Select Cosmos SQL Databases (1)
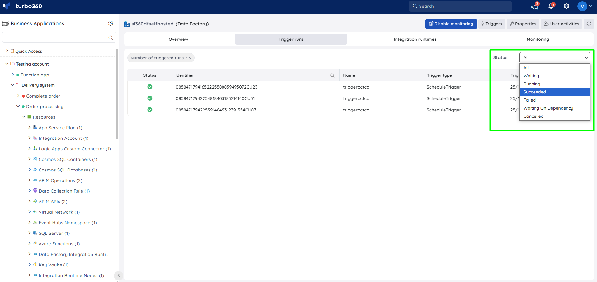 pos(68,170)
